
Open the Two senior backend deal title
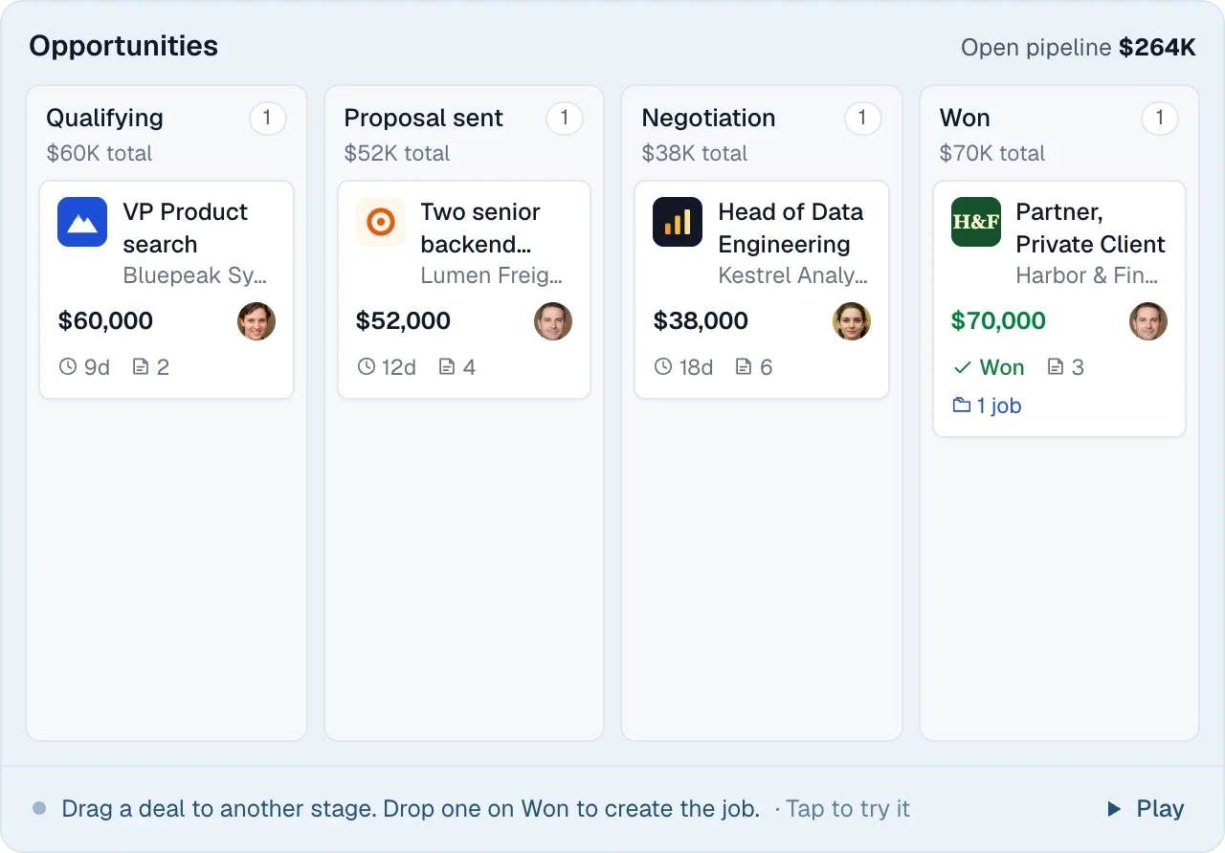click(x=480, y=228)
